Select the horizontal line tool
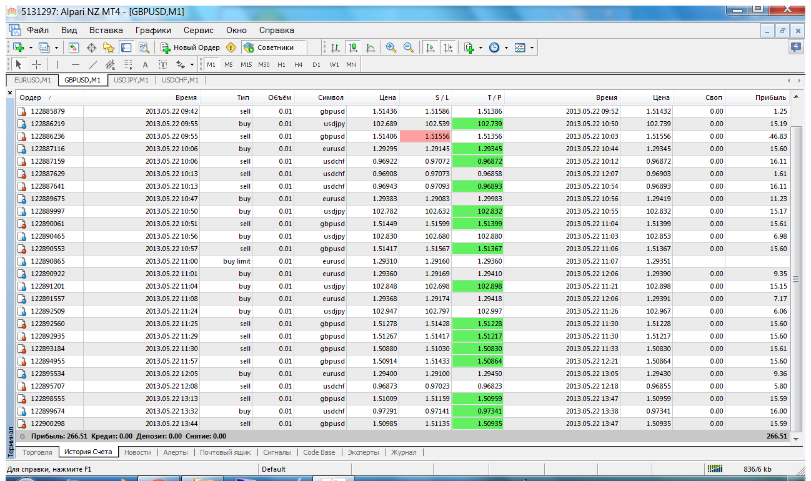Image resolution: width=811 pixels, height=481 pixels. [x=76, y=64]
